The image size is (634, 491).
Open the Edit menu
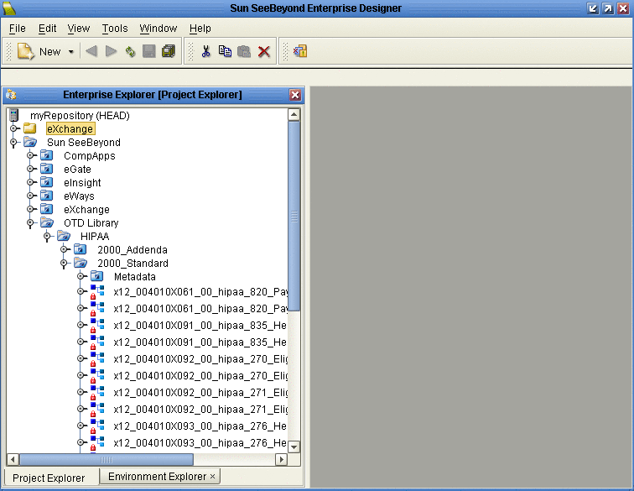(47, 29)
